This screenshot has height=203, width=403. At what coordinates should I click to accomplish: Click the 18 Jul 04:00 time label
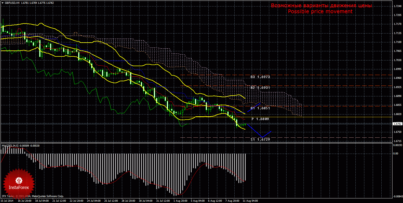pos(42,201)
